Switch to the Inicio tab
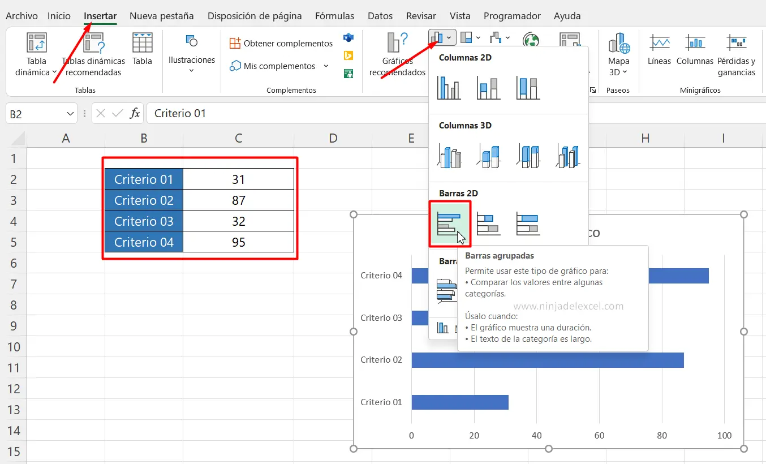The width and height of the screenshot is (766, 464). [59, 16]
